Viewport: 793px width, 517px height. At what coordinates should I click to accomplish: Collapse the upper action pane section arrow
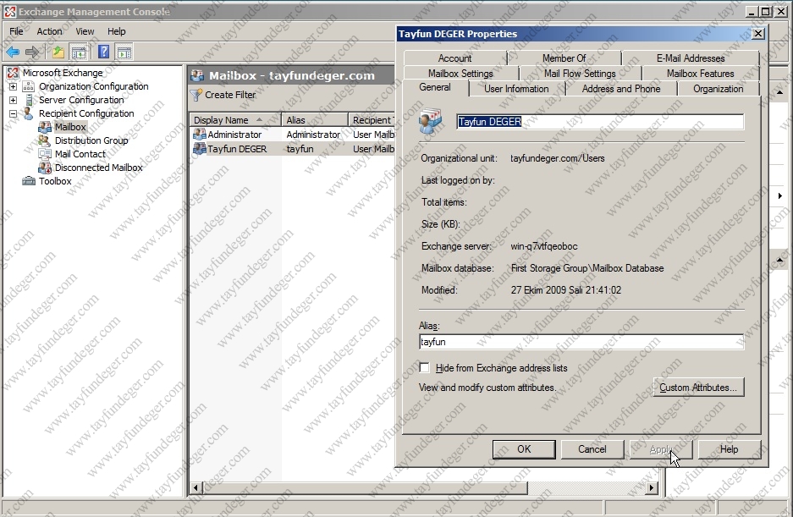tap(779, 92)
